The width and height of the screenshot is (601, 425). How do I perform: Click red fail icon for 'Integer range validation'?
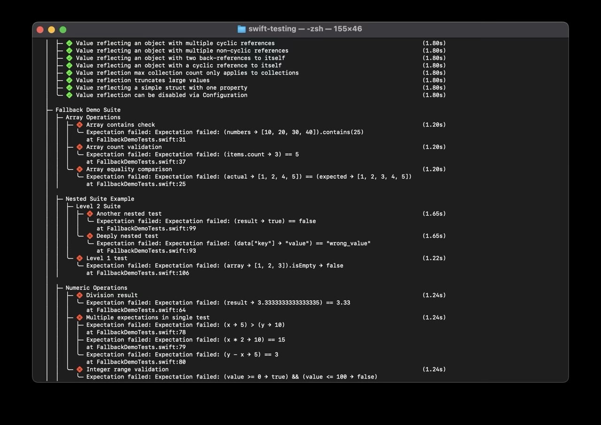coord(80,370)
